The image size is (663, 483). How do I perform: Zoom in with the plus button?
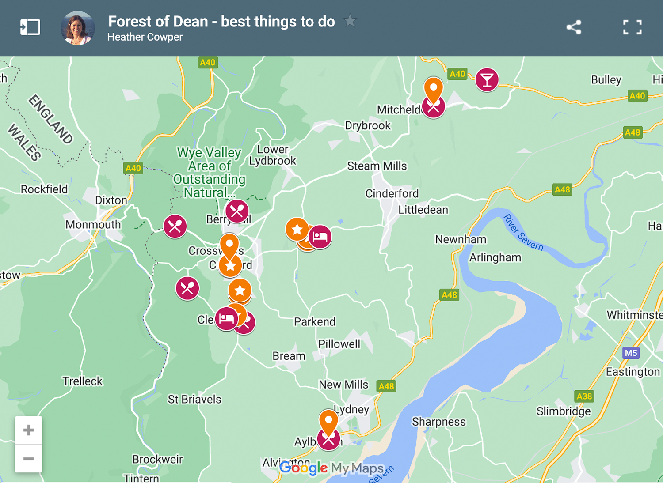[x=28, y=430]
